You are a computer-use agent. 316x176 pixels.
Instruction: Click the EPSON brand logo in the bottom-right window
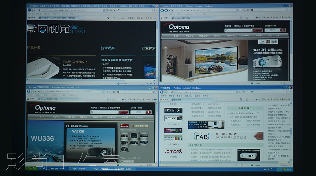point(173,110)
